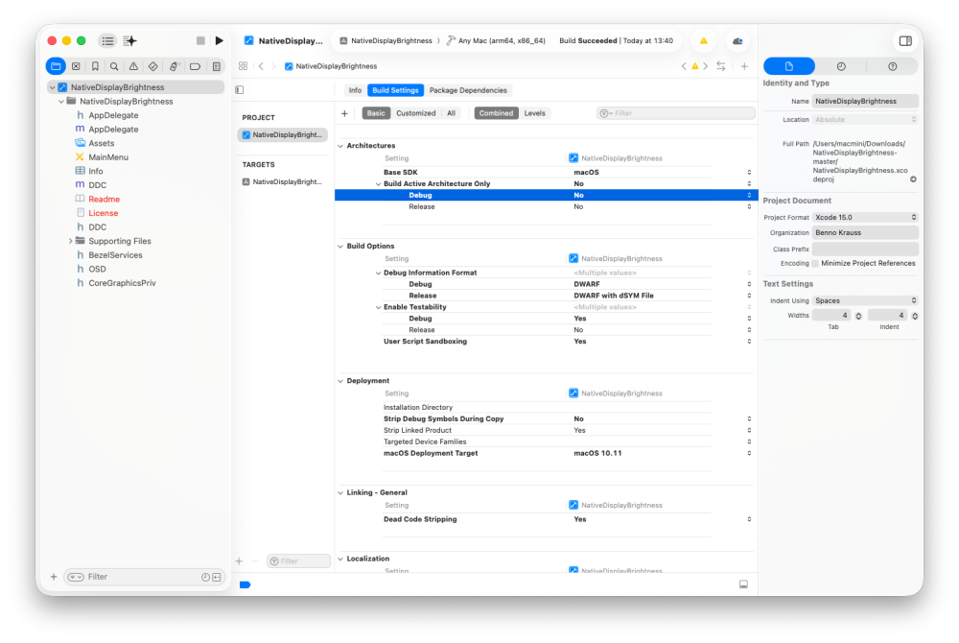Run the project with the play button
Viewport: 959px width, 643px height.
(219, 41)
